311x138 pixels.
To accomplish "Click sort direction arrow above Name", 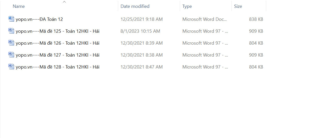I will pyautogui.click(x=64, y=2).
